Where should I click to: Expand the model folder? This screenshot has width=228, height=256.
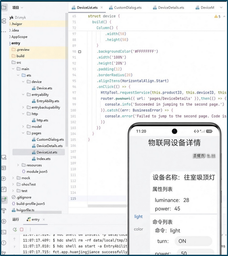(23, 126)
